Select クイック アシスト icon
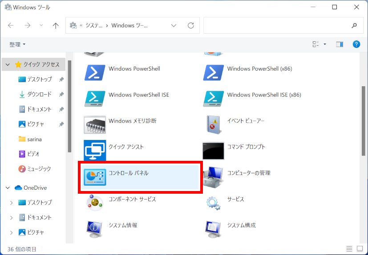Viewport: 368px width, 255px height. tap(95, 151)
